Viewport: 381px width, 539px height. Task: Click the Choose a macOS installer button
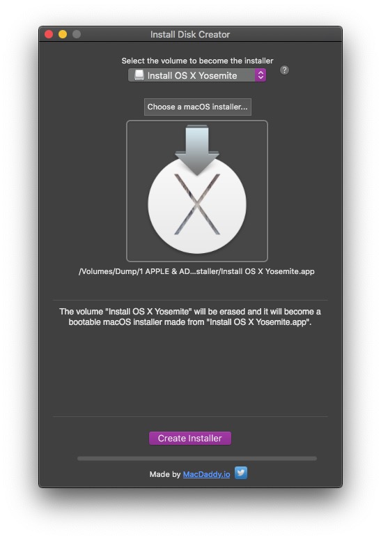198,107
